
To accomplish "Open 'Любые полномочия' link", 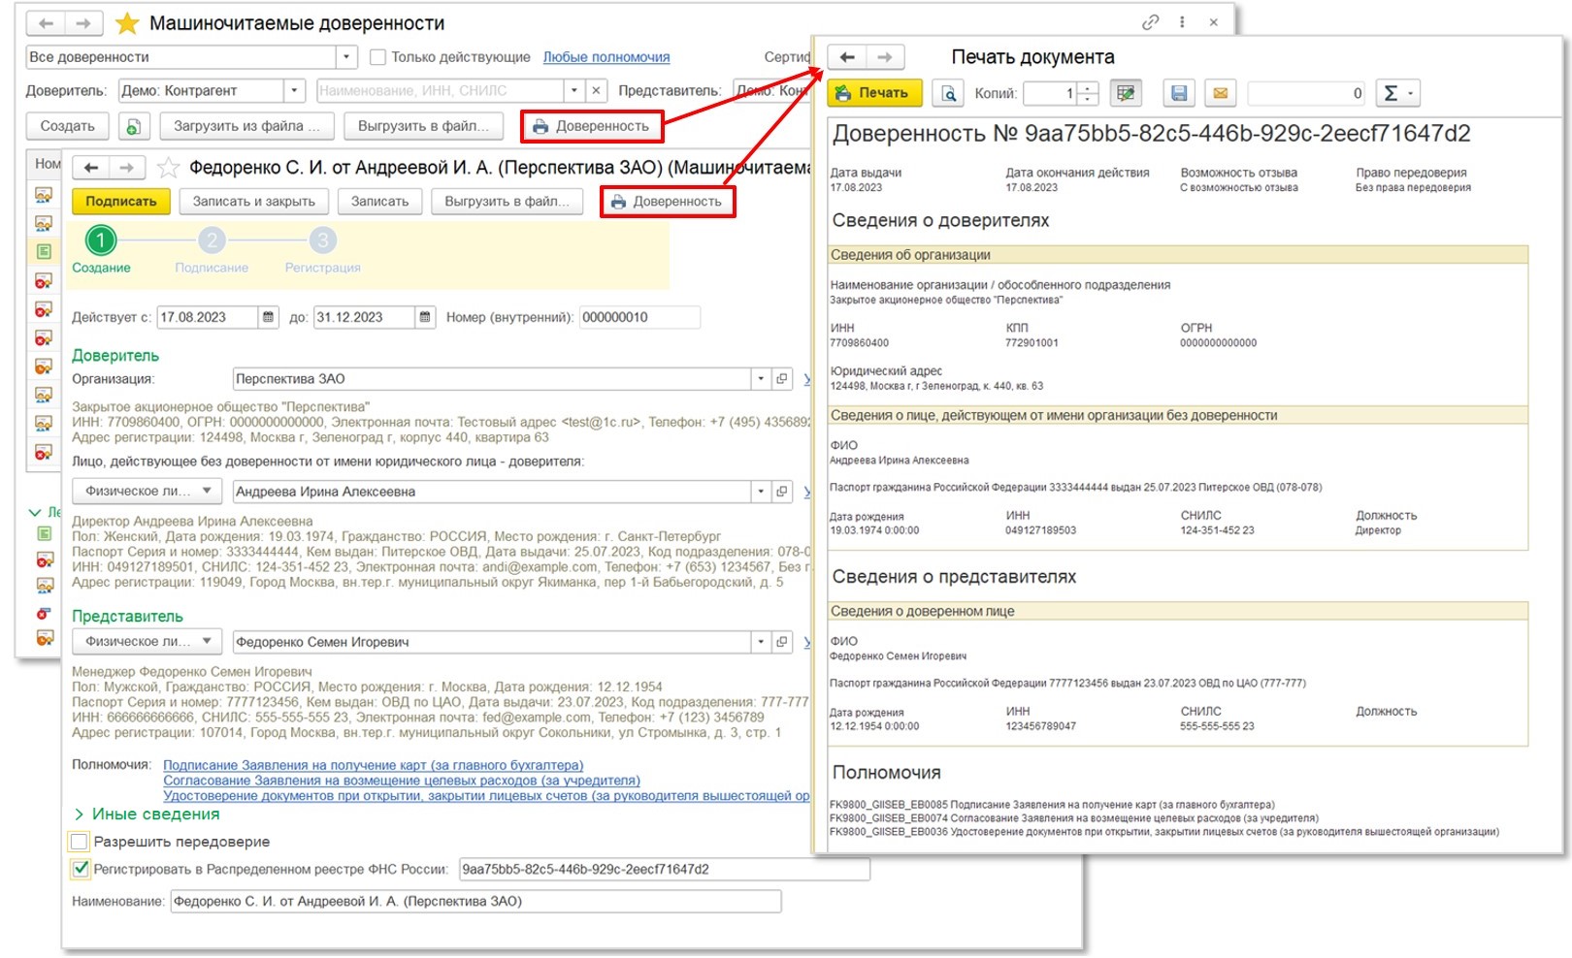I will [x=606, y=57].
